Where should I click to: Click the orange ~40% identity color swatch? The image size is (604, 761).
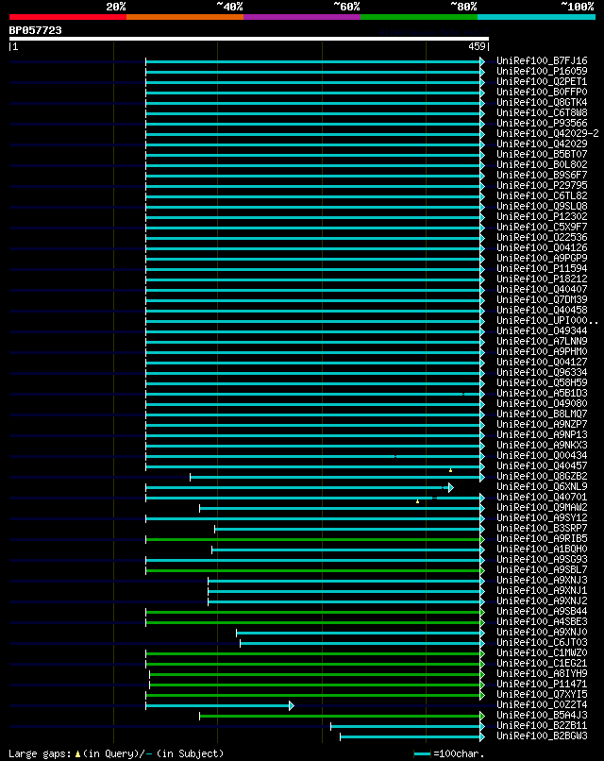pyautogui.click(x=185, y=17)
